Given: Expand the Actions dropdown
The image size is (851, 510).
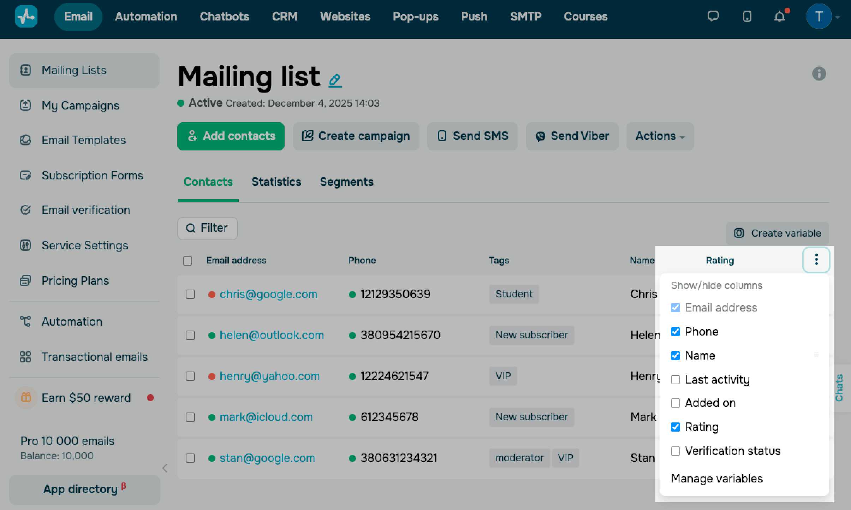Looking at the screenshot, I should (x=660, y=136).
